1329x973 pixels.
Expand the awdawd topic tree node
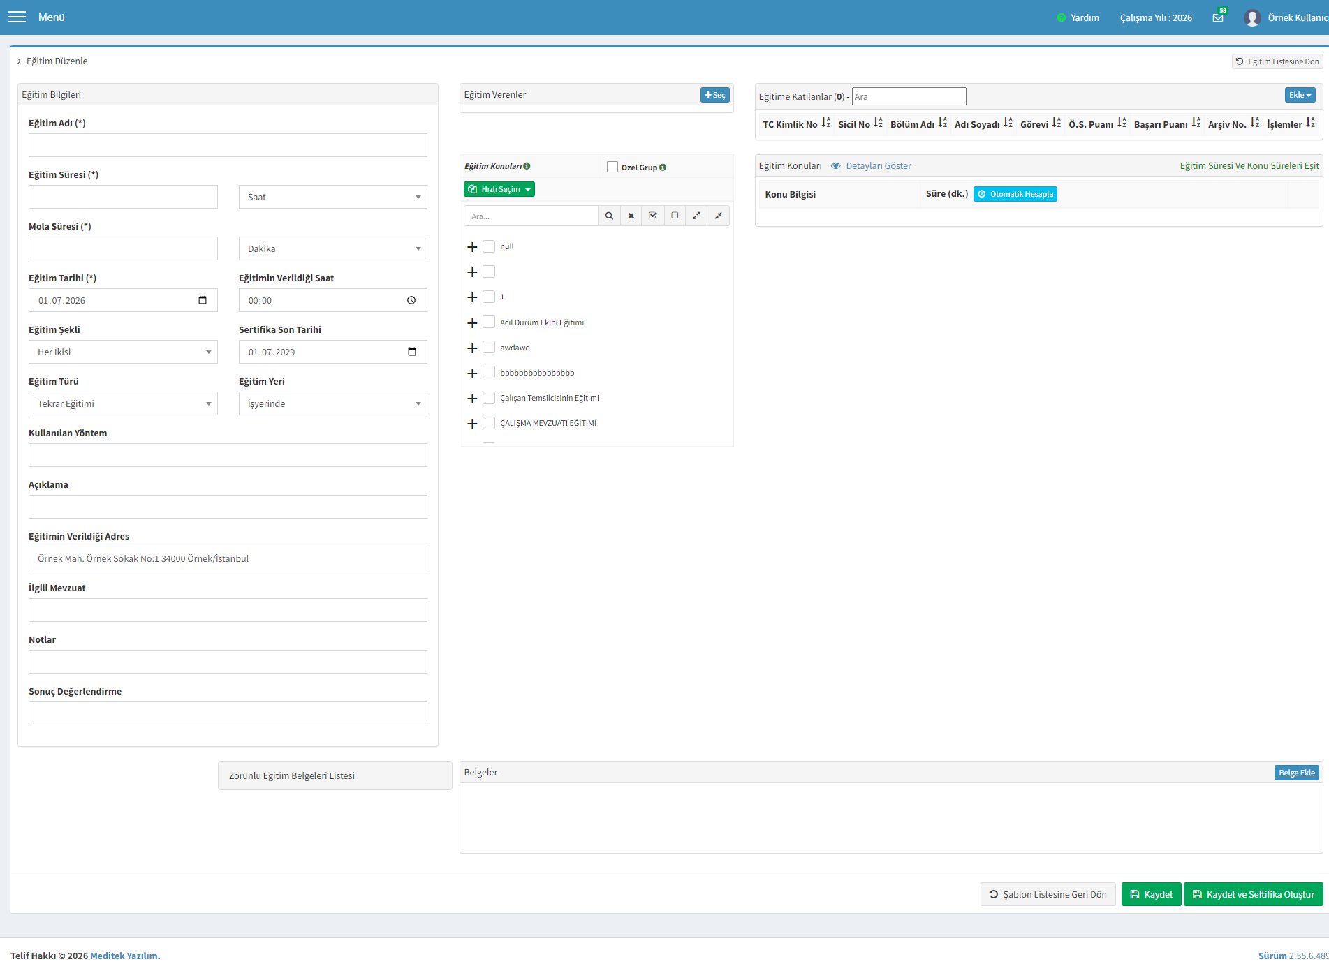click(472, 348)
